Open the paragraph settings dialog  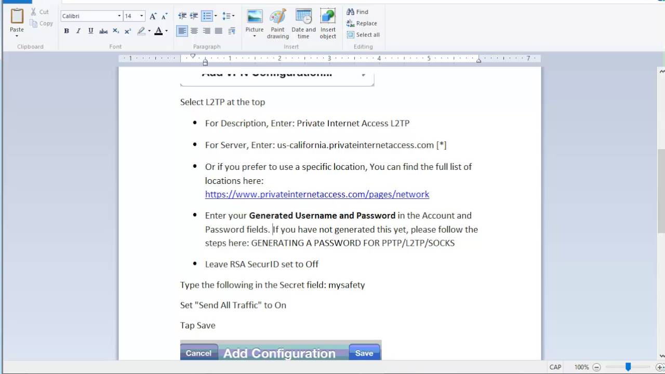(x=232, y=31)
